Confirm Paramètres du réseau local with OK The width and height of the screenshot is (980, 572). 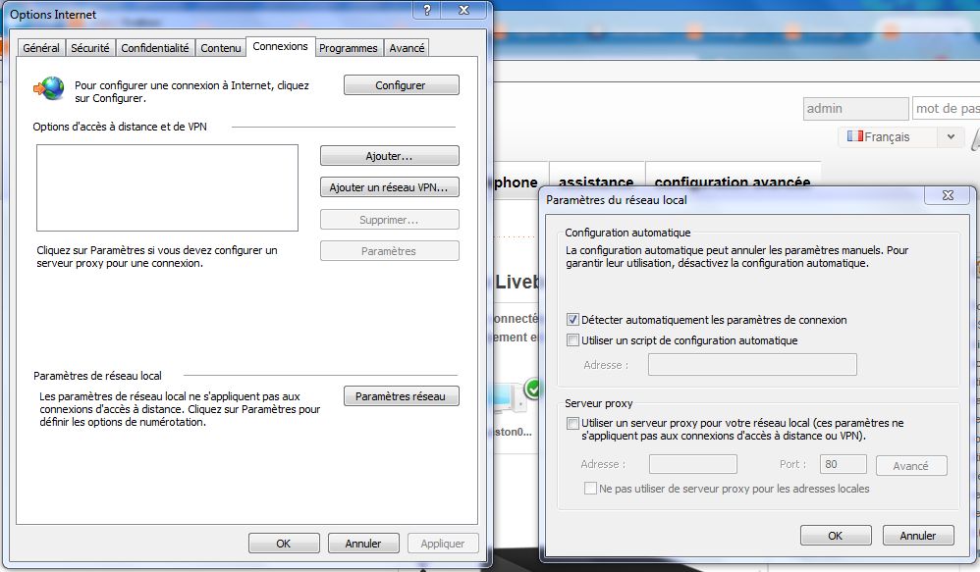coord(836,536)
